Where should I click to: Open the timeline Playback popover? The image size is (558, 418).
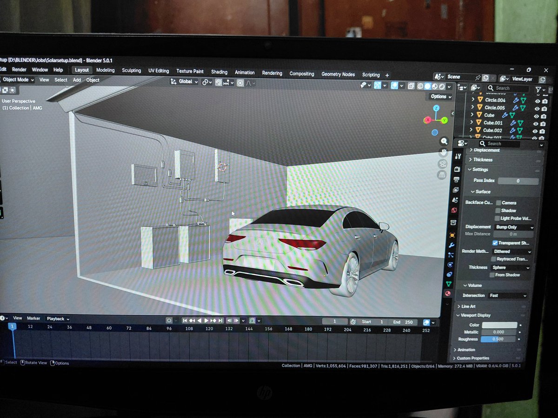pos(58,319)
